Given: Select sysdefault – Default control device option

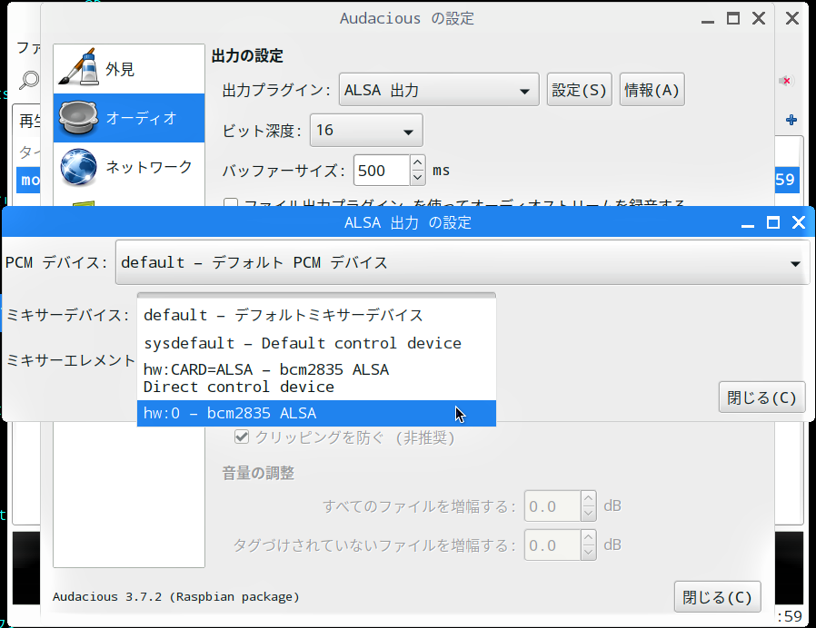Looking at the screenshot, I should (316, 343).
